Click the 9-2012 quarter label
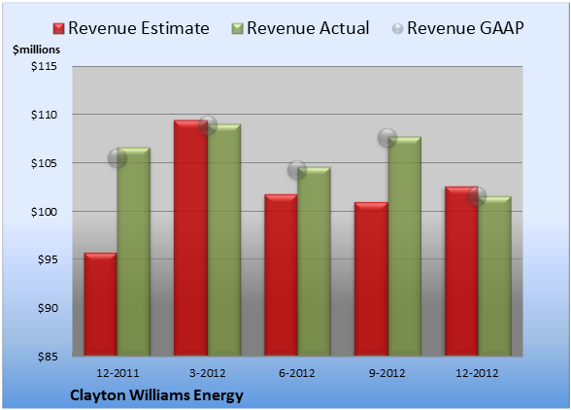This screenshot has width=571, height=410. 386,373
